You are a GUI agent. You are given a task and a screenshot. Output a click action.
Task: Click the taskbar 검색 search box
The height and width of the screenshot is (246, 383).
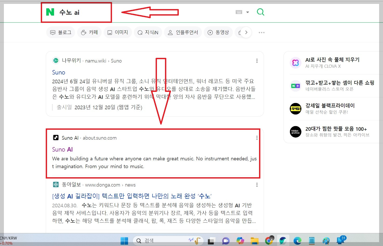[x=168, y=241]
